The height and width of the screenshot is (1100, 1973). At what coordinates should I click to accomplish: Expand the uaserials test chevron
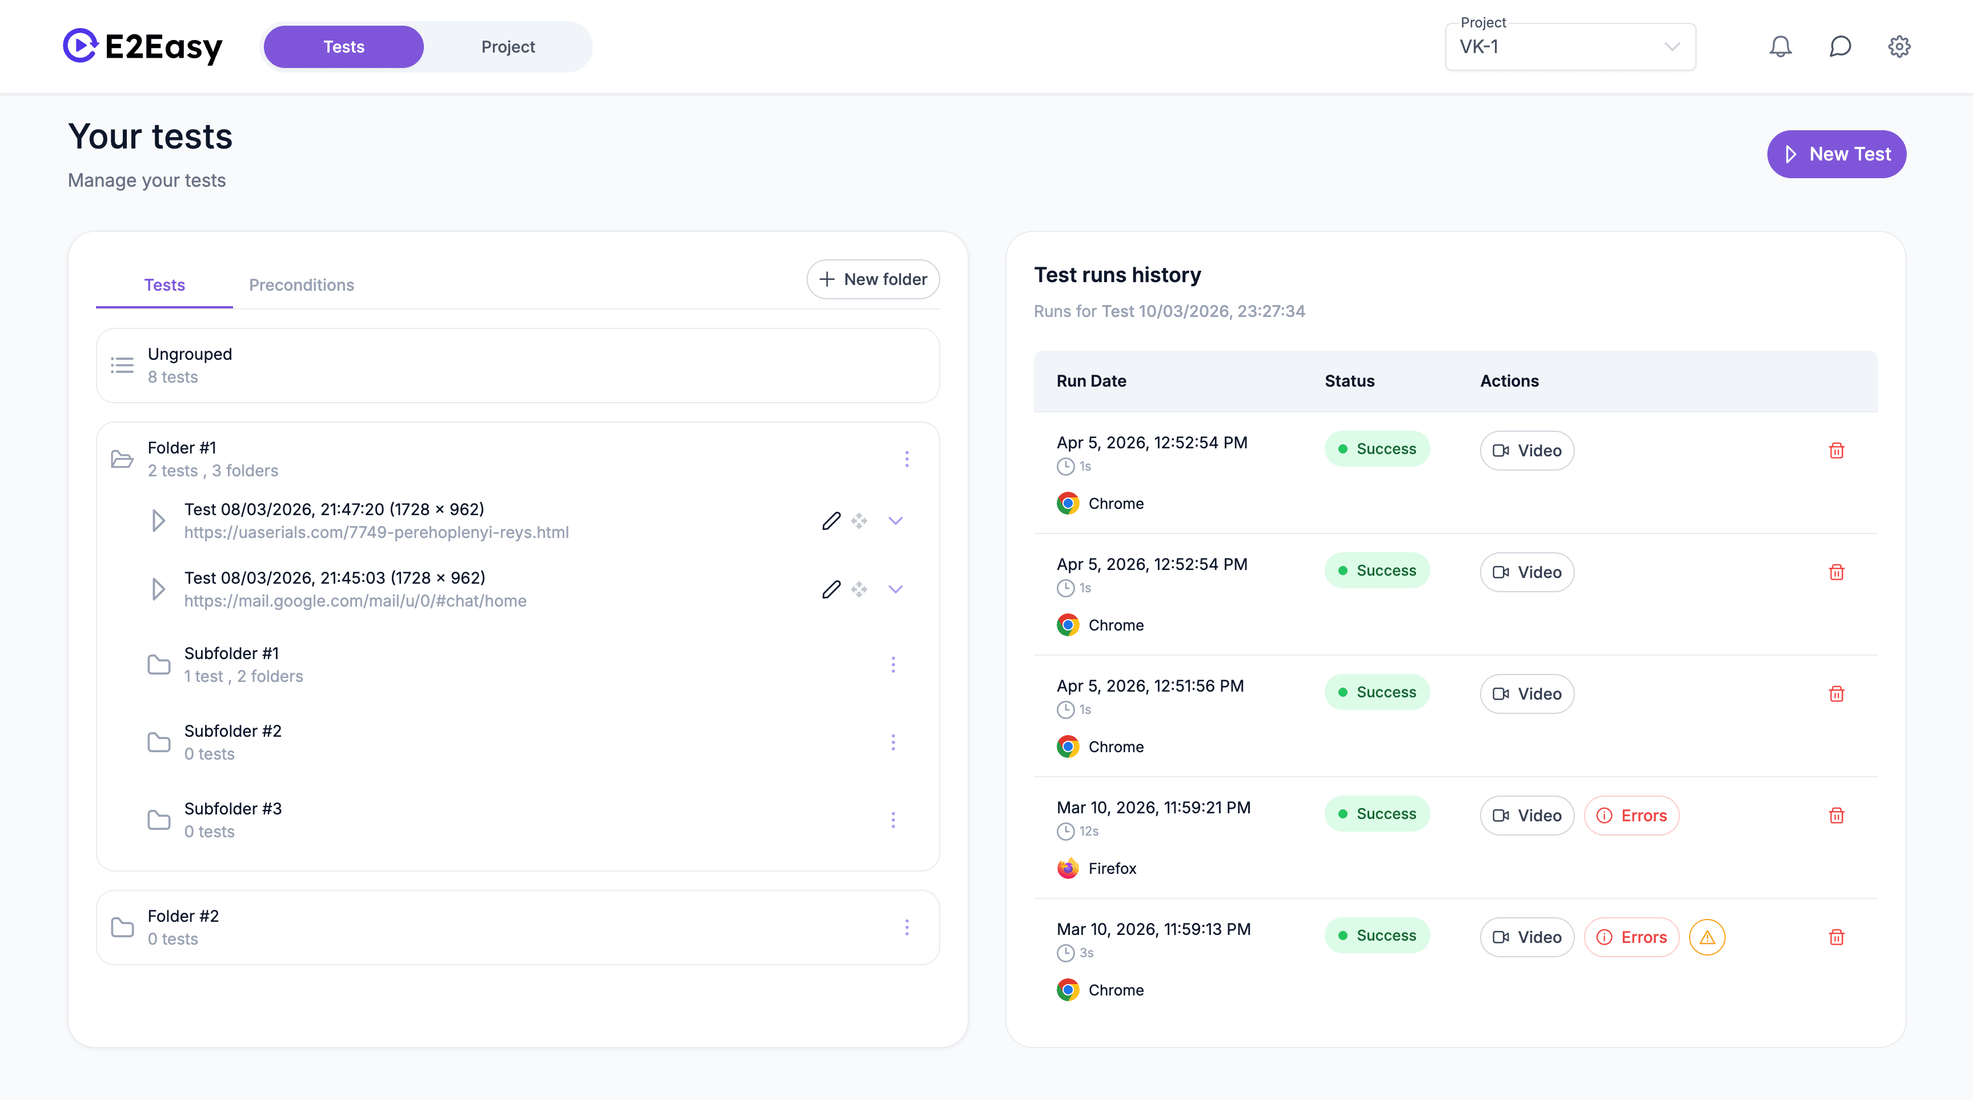pyautogui.click(x=895, y=521)
